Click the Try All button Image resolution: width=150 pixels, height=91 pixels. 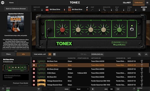pos(83,54)
